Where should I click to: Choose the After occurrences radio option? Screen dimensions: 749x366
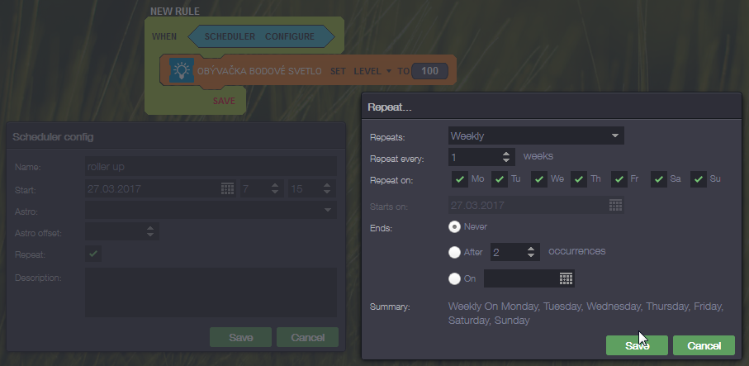point(454,252)
